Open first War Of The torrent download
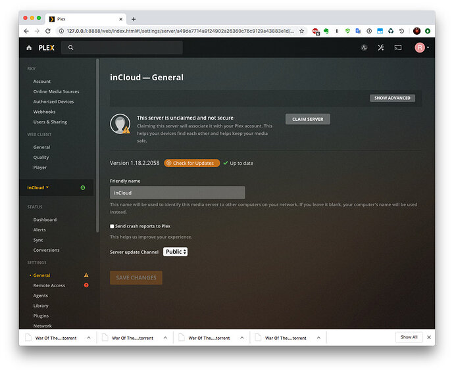454x372 pixels. pyautogui.click(x=55, y=338)
